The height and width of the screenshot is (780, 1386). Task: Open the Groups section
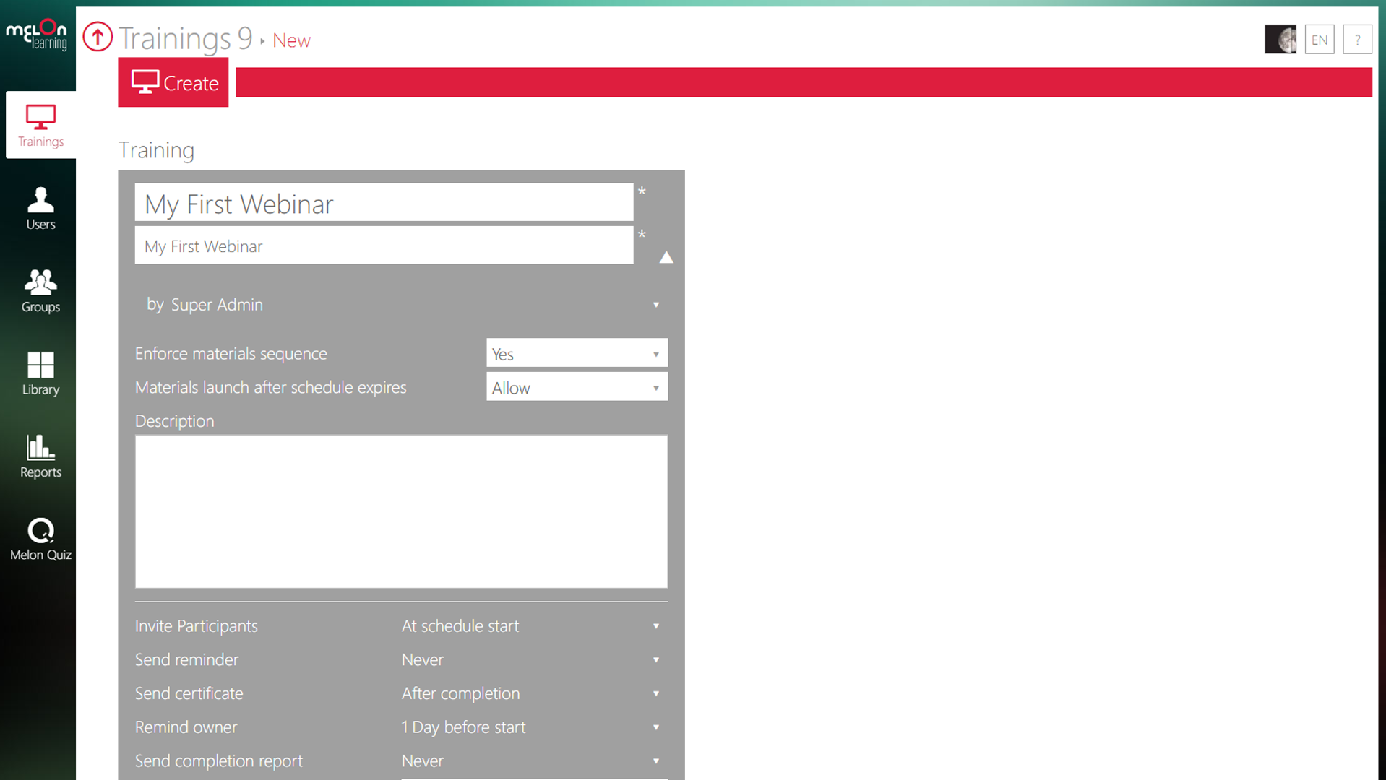click(x=40, y=291)
